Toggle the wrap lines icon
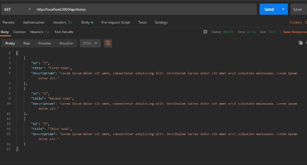307x165 pixels. [108, 43]
